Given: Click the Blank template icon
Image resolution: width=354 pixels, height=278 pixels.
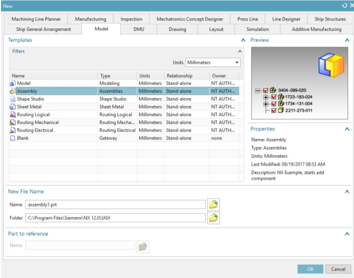Looking at the screenshot, I should point(12,138).
